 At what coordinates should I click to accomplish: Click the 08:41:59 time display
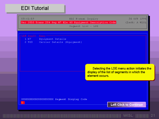pyautogui.click(x=28, y=19)
